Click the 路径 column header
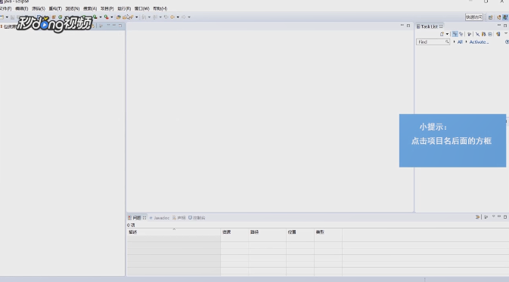Viewport: 509px width, 282px height. pyautogui.click(x=267, y=232)
